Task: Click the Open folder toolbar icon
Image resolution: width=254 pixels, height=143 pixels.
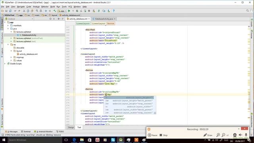Action: coord(2,11)
